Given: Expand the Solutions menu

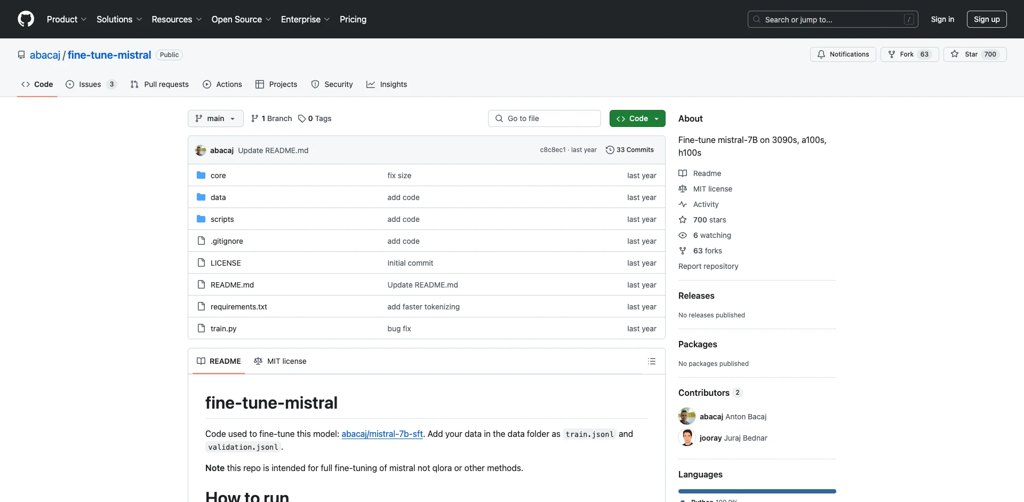Looking at the screenshot, I should click(x=119, y=19).
